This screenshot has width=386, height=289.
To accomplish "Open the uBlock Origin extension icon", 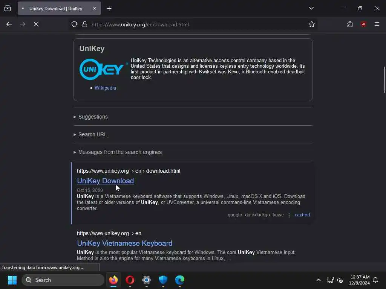I will pos(363,24).
